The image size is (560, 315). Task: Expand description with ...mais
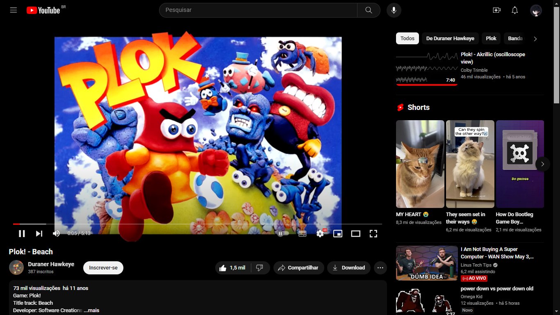click(x=91, y=310)
